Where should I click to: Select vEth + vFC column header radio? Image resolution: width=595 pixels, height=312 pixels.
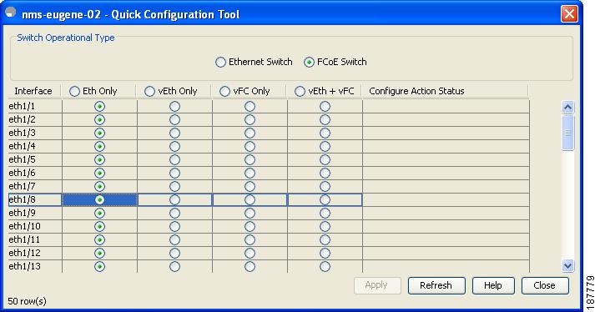(300, 91)
